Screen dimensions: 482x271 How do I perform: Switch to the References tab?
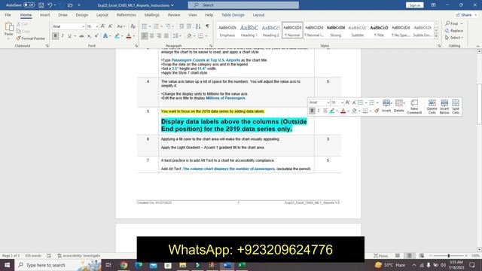tap(126, 15)
